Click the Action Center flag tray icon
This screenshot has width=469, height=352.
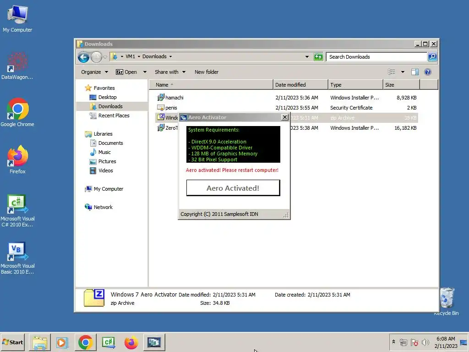[414, 342]
